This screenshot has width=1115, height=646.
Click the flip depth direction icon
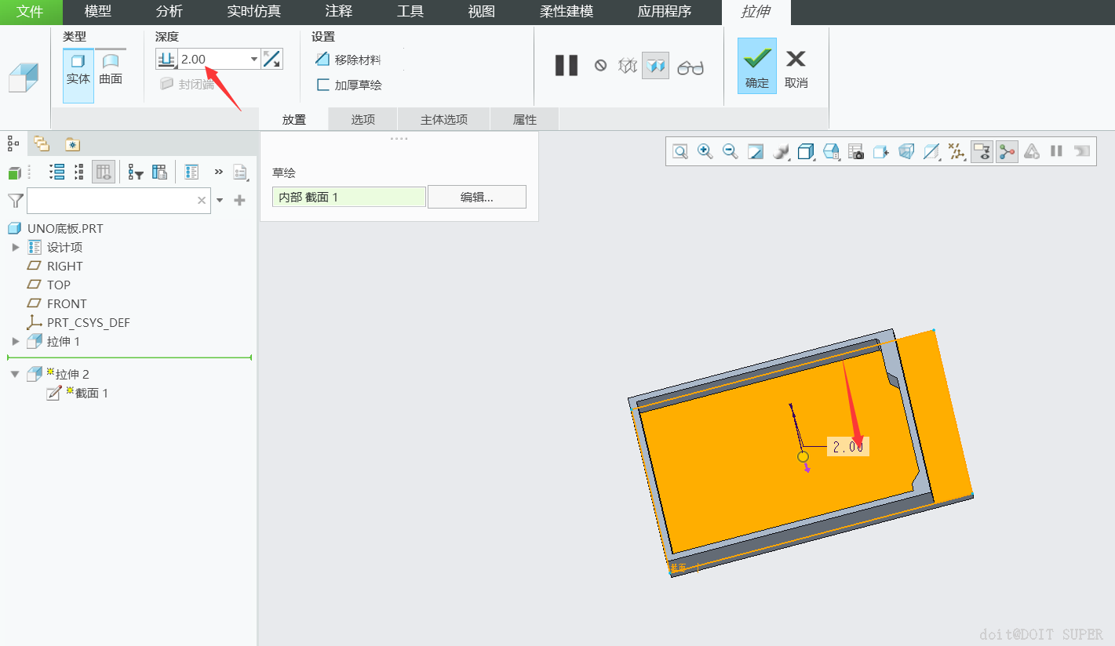pyautogui.click(x=271, y=59)
